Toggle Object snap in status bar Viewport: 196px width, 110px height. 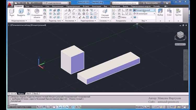click(x=54, y=107)
